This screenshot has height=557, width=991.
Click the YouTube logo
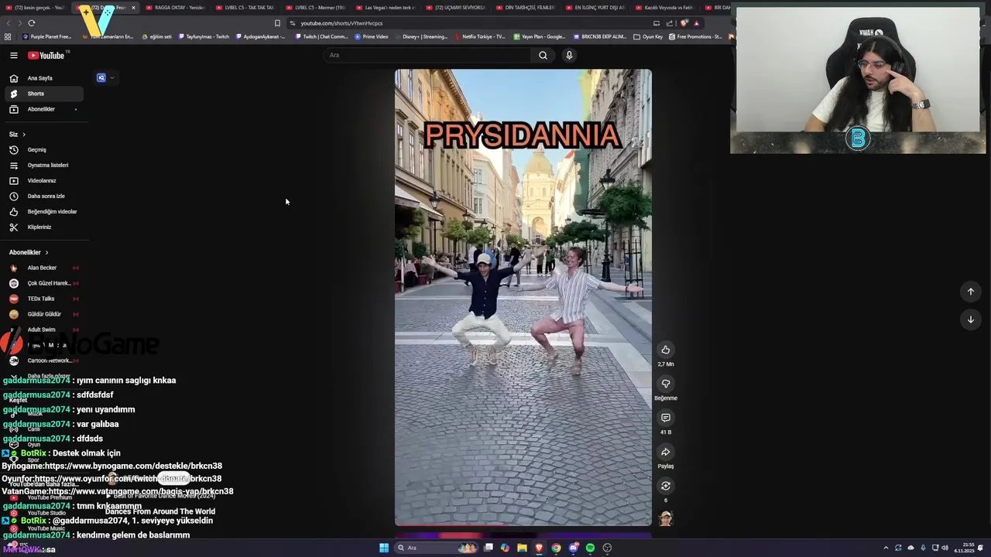pyautogui.click(x=46, y=55)
